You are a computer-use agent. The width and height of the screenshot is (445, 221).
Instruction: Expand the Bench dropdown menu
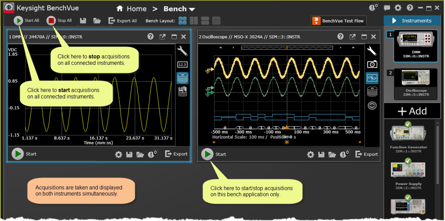pos(192,9)
